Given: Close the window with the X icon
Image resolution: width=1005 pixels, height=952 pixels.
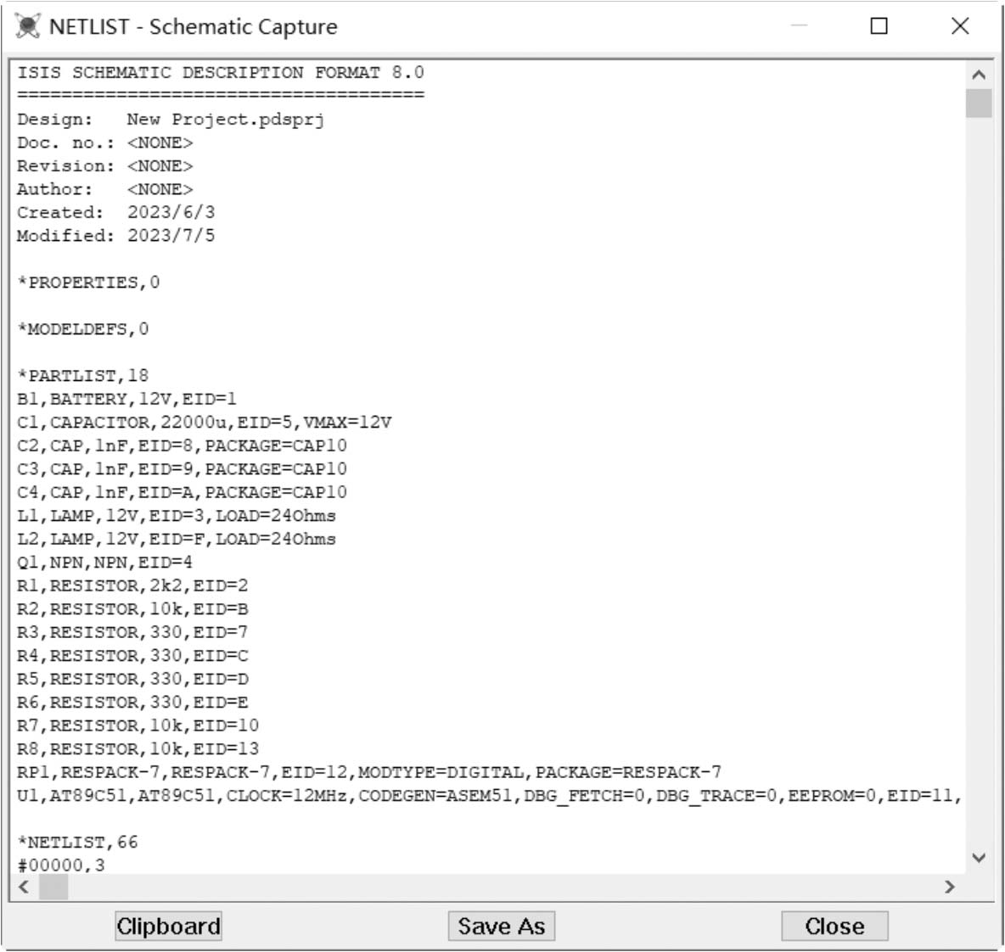Looking at the screenshot, I should click(960, 26).
